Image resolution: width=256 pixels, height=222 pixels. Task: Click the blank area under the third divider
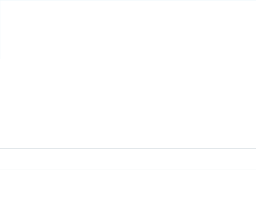click(128, 196)
